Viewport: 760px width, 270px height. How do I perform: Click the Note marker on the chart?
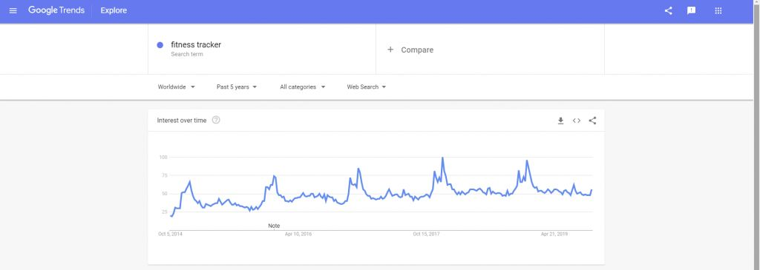coord(274,226)
